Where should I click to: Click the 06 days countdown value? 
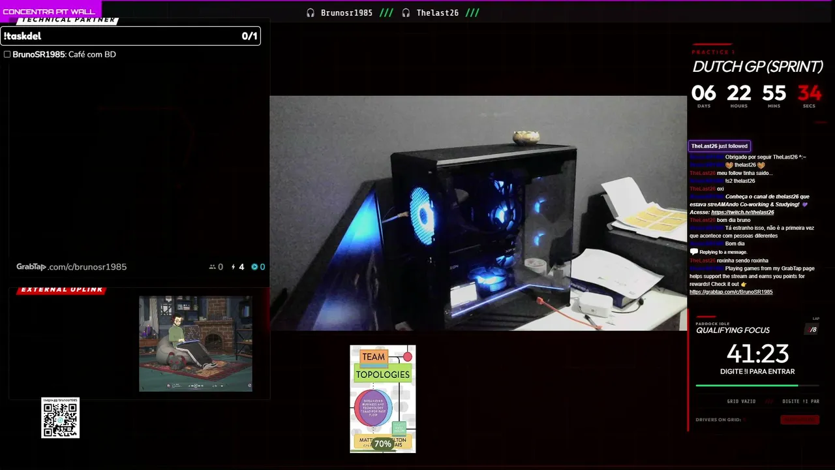704,93
